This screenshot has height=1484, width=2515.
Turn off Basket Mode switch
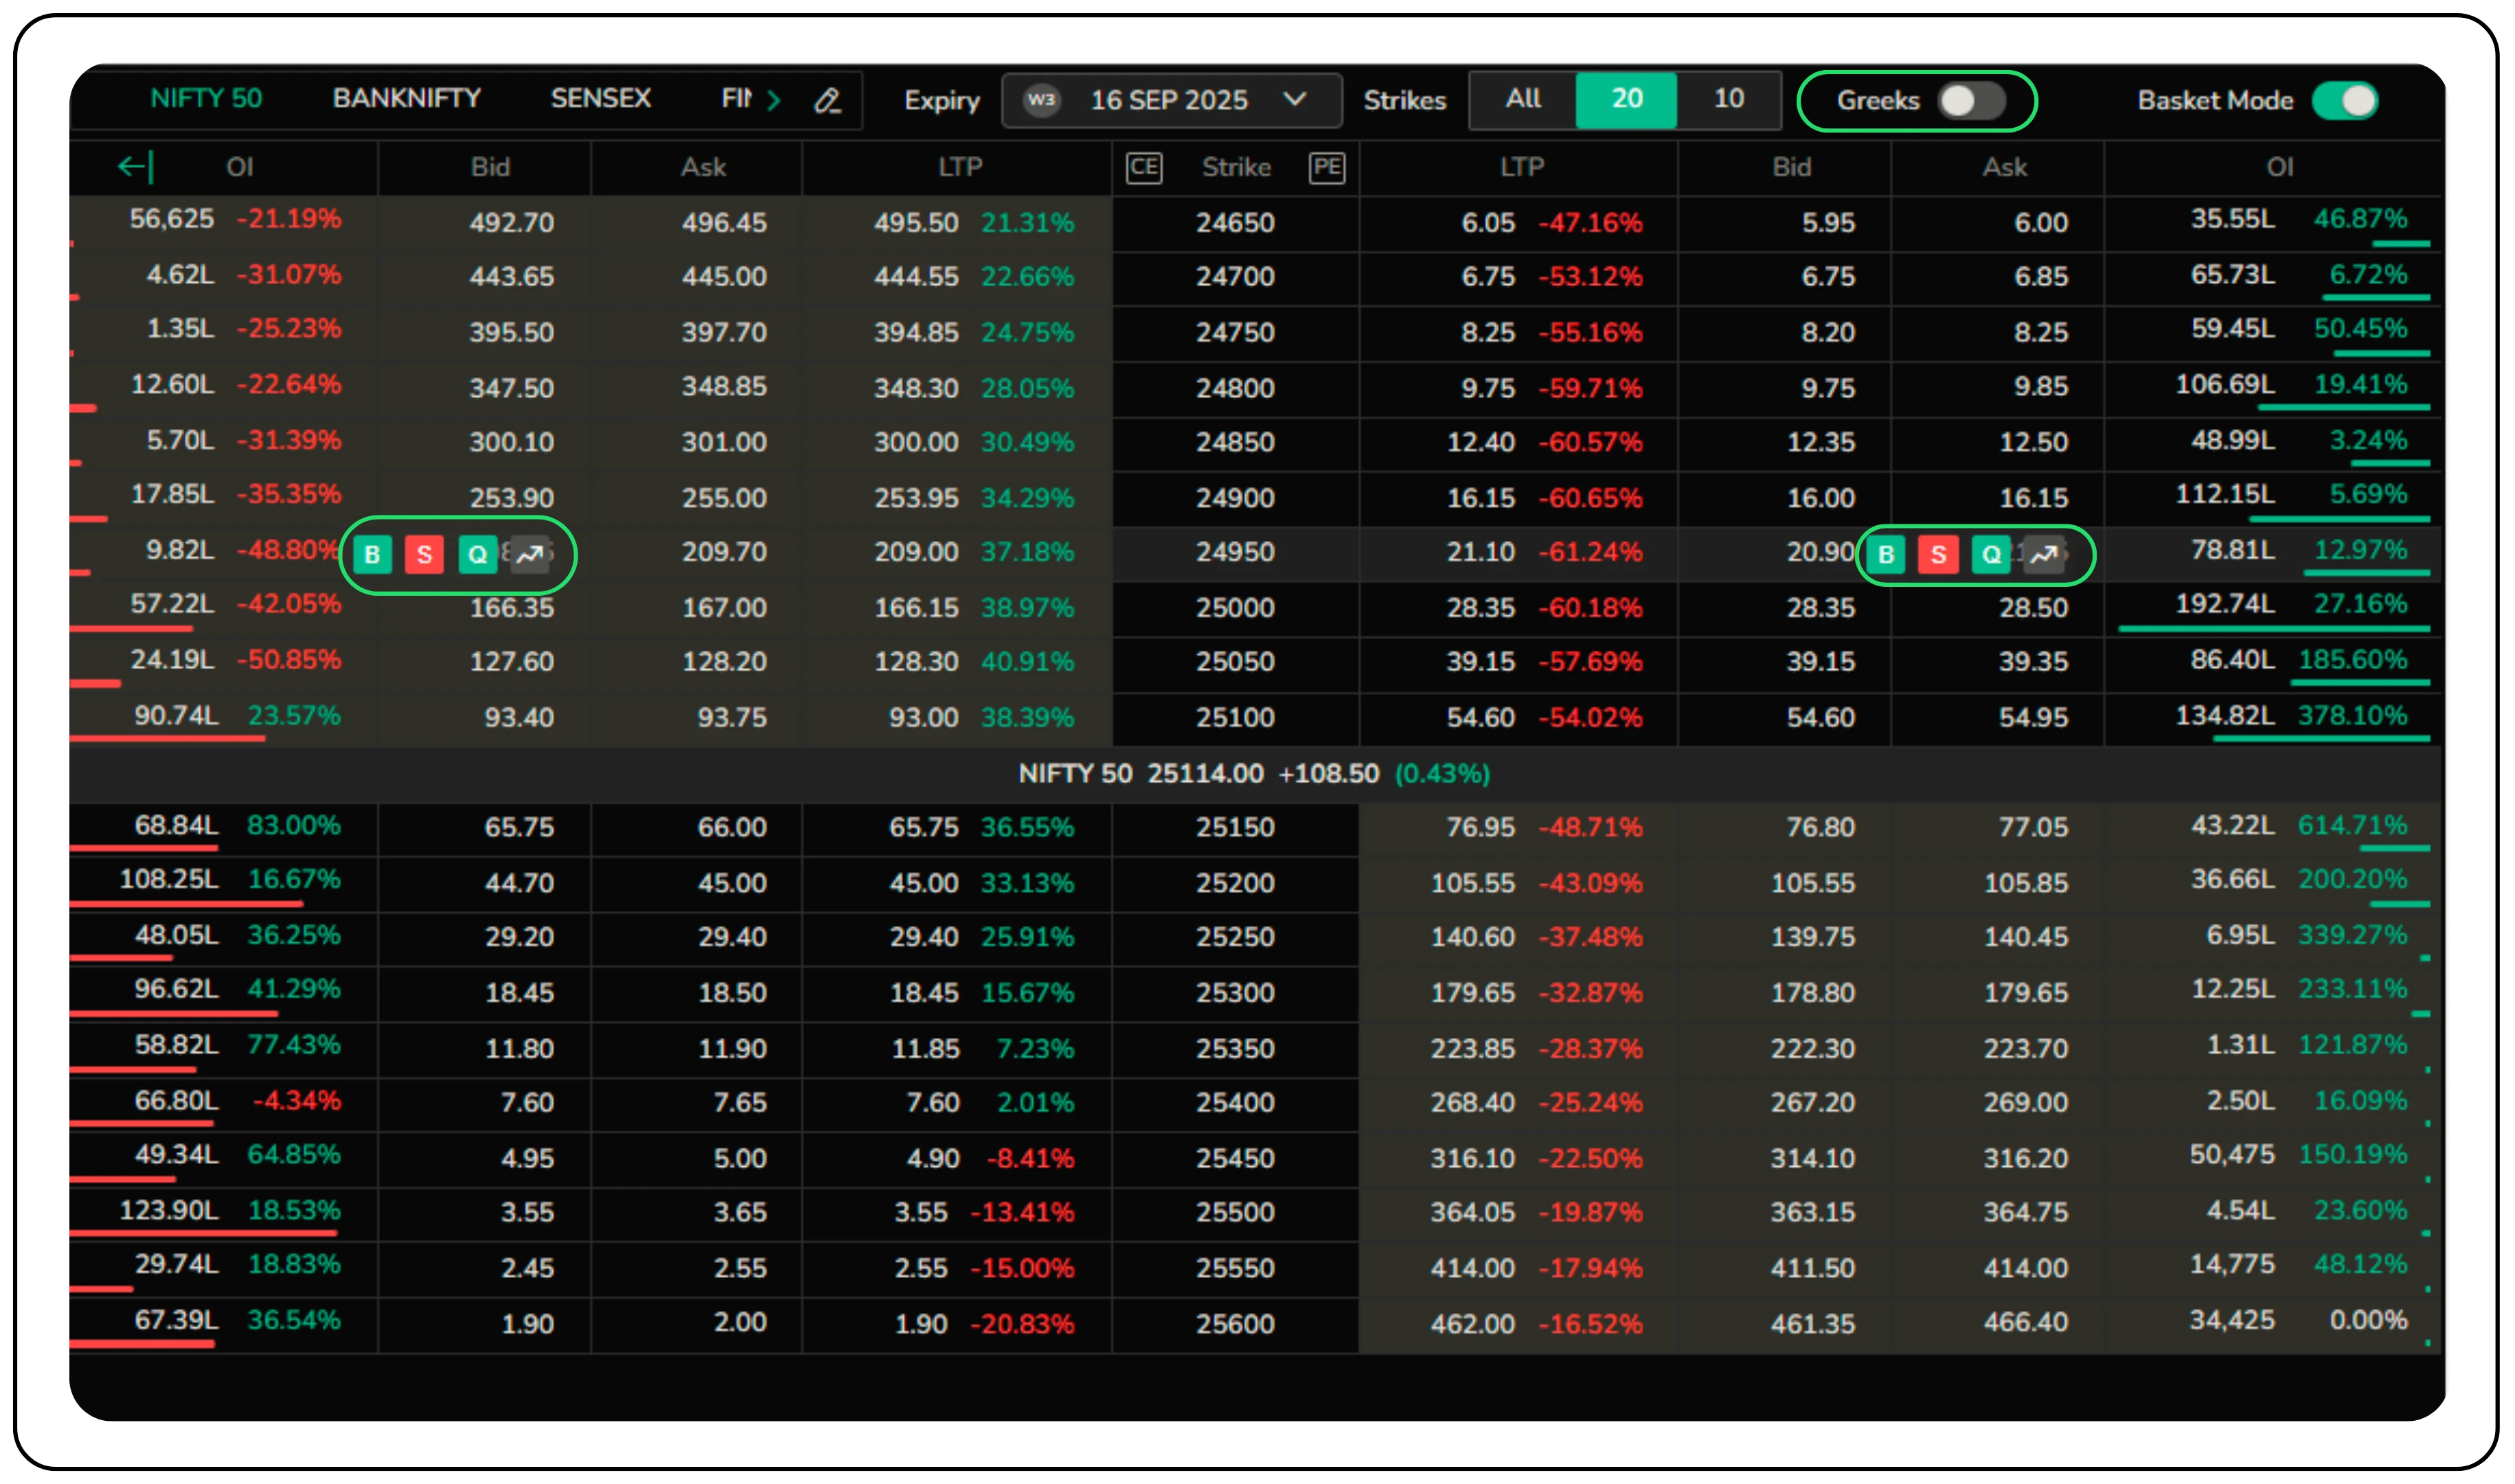click(2345, 100)
